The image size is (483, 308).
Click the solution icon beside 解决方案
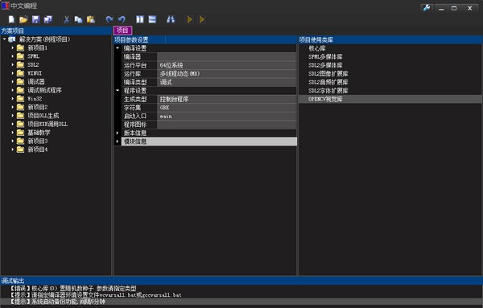pyautogui.click(x=12, y=39)
